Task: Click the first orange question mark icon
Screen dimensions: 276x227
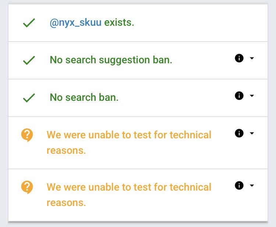Action: (27, 135)
